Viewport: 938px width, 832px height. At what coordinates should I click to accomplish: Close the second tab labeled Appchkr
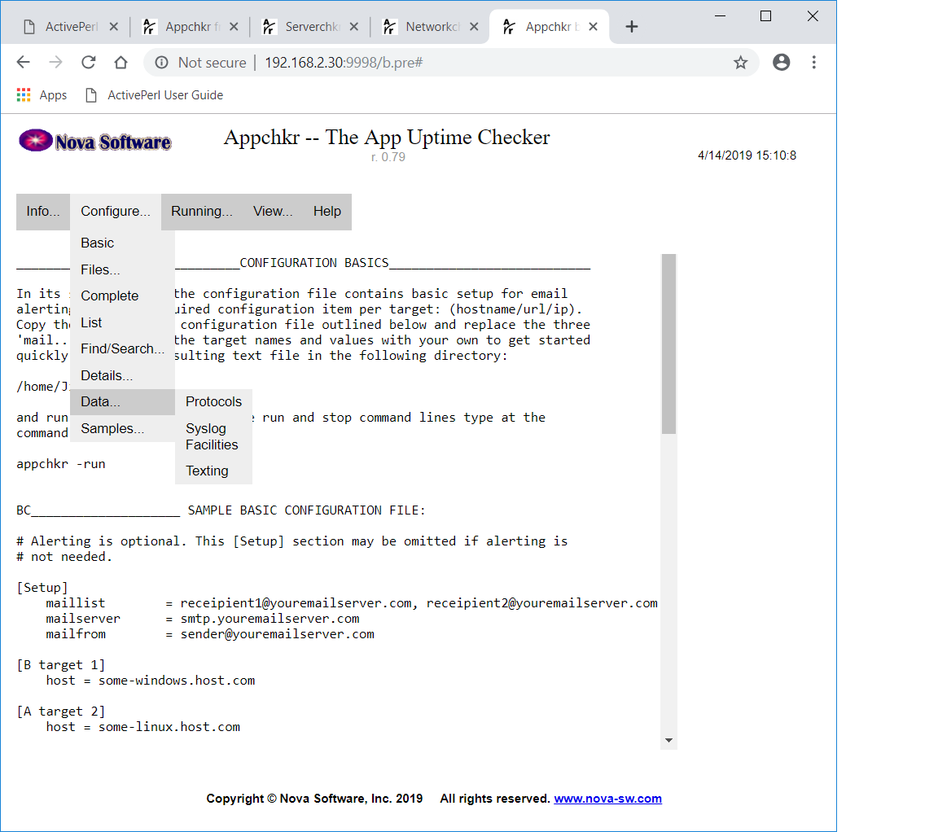pyautogui.click(x=234, y=26)
